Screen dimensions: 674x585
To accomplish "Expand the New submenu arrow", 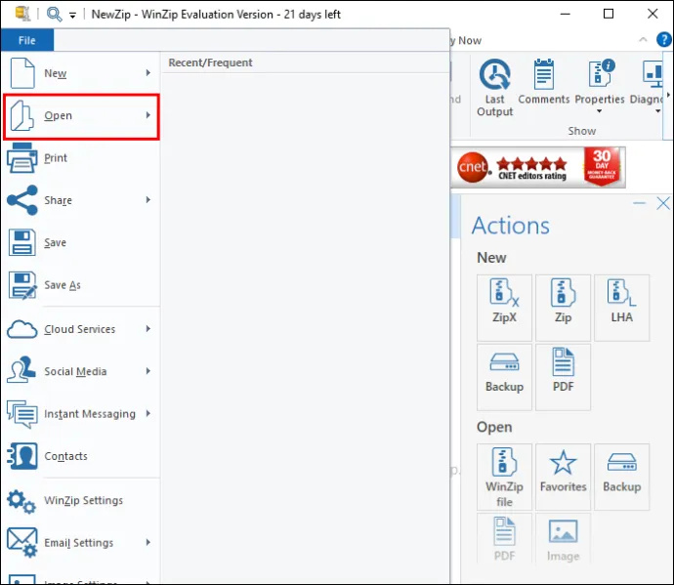I will coord(147,72).
